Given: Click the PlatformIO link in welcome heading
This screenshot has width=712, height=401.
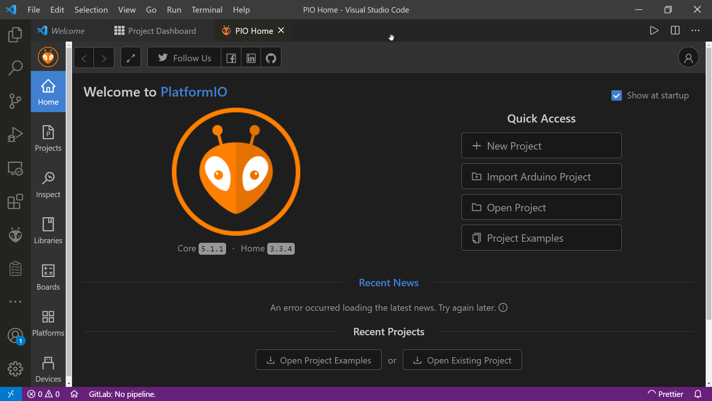Looking at the screenshot, I should tap(194, 92).
